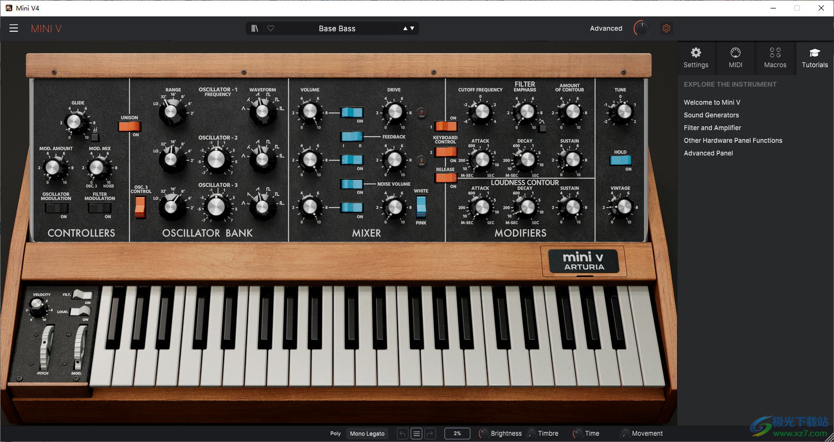Toggle the Filt. velocity rocker switch
Screen dimensions: 834x442
coord(82,294)
